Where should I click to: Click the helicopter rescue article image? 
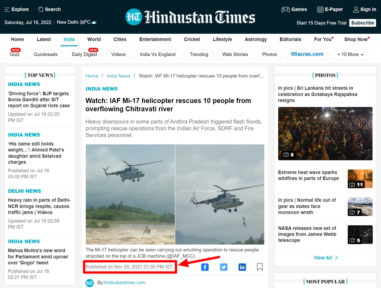[x=175, y=194]
